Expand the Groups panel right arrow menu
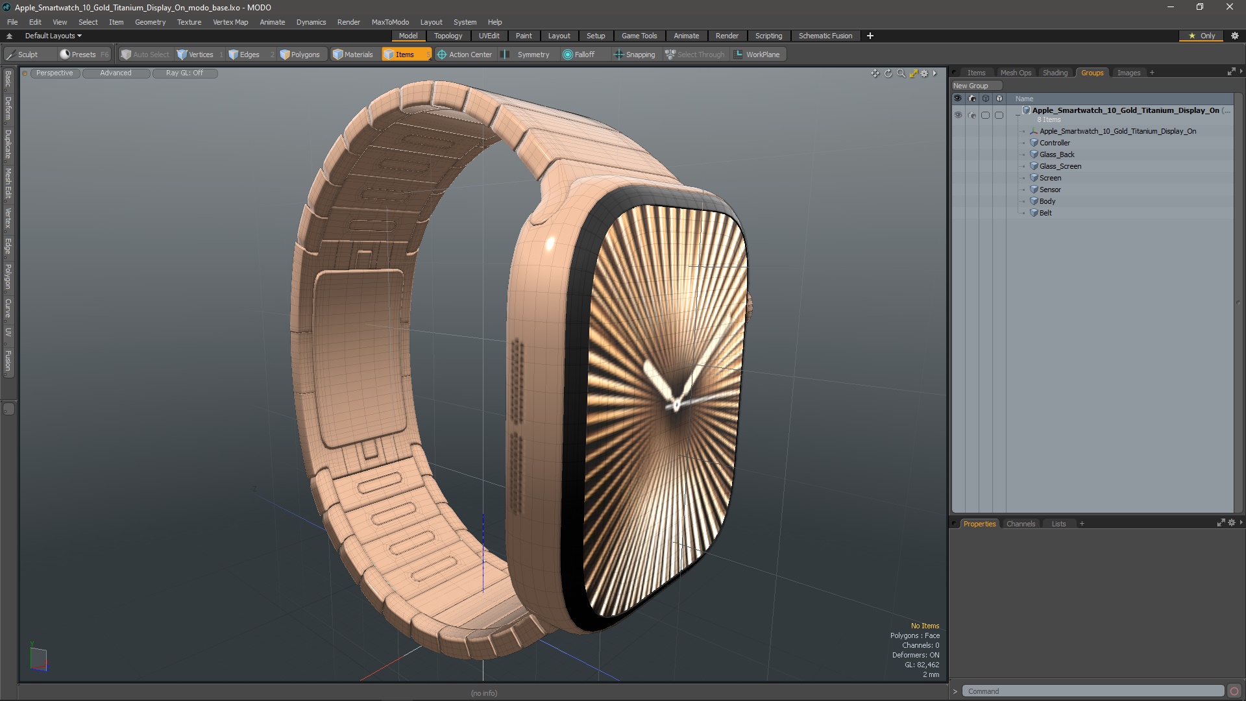The image size is (1246, 701). pyautogui.click(x=1241, y=71)
